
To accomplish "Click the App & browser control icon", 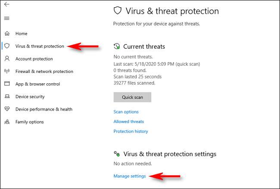I will pos(7,84).
